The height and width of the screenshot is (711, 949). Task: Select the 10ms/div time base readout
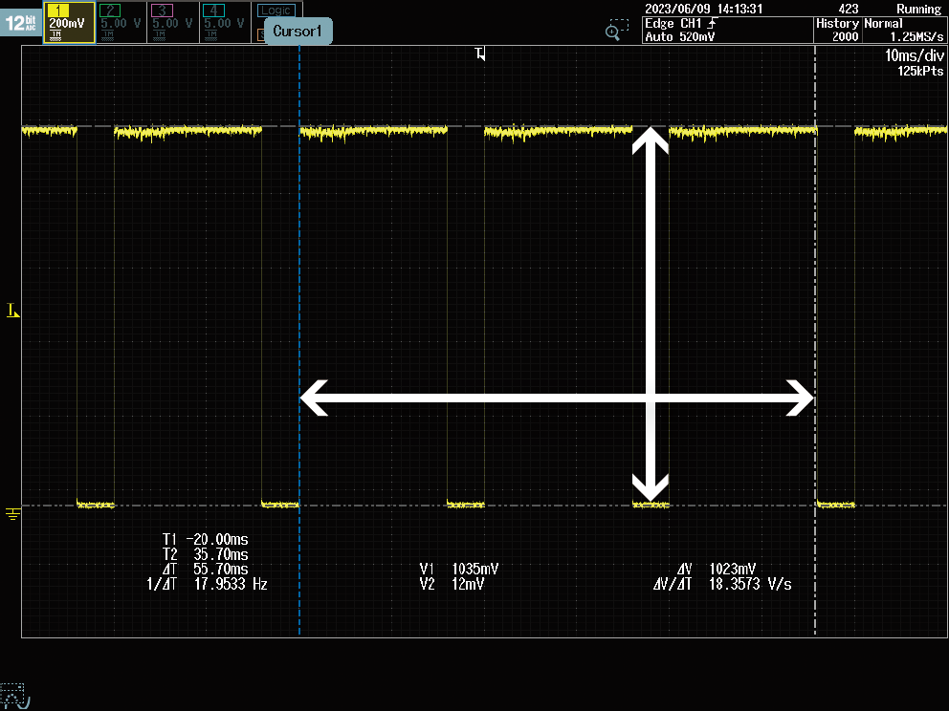point(914,55)
